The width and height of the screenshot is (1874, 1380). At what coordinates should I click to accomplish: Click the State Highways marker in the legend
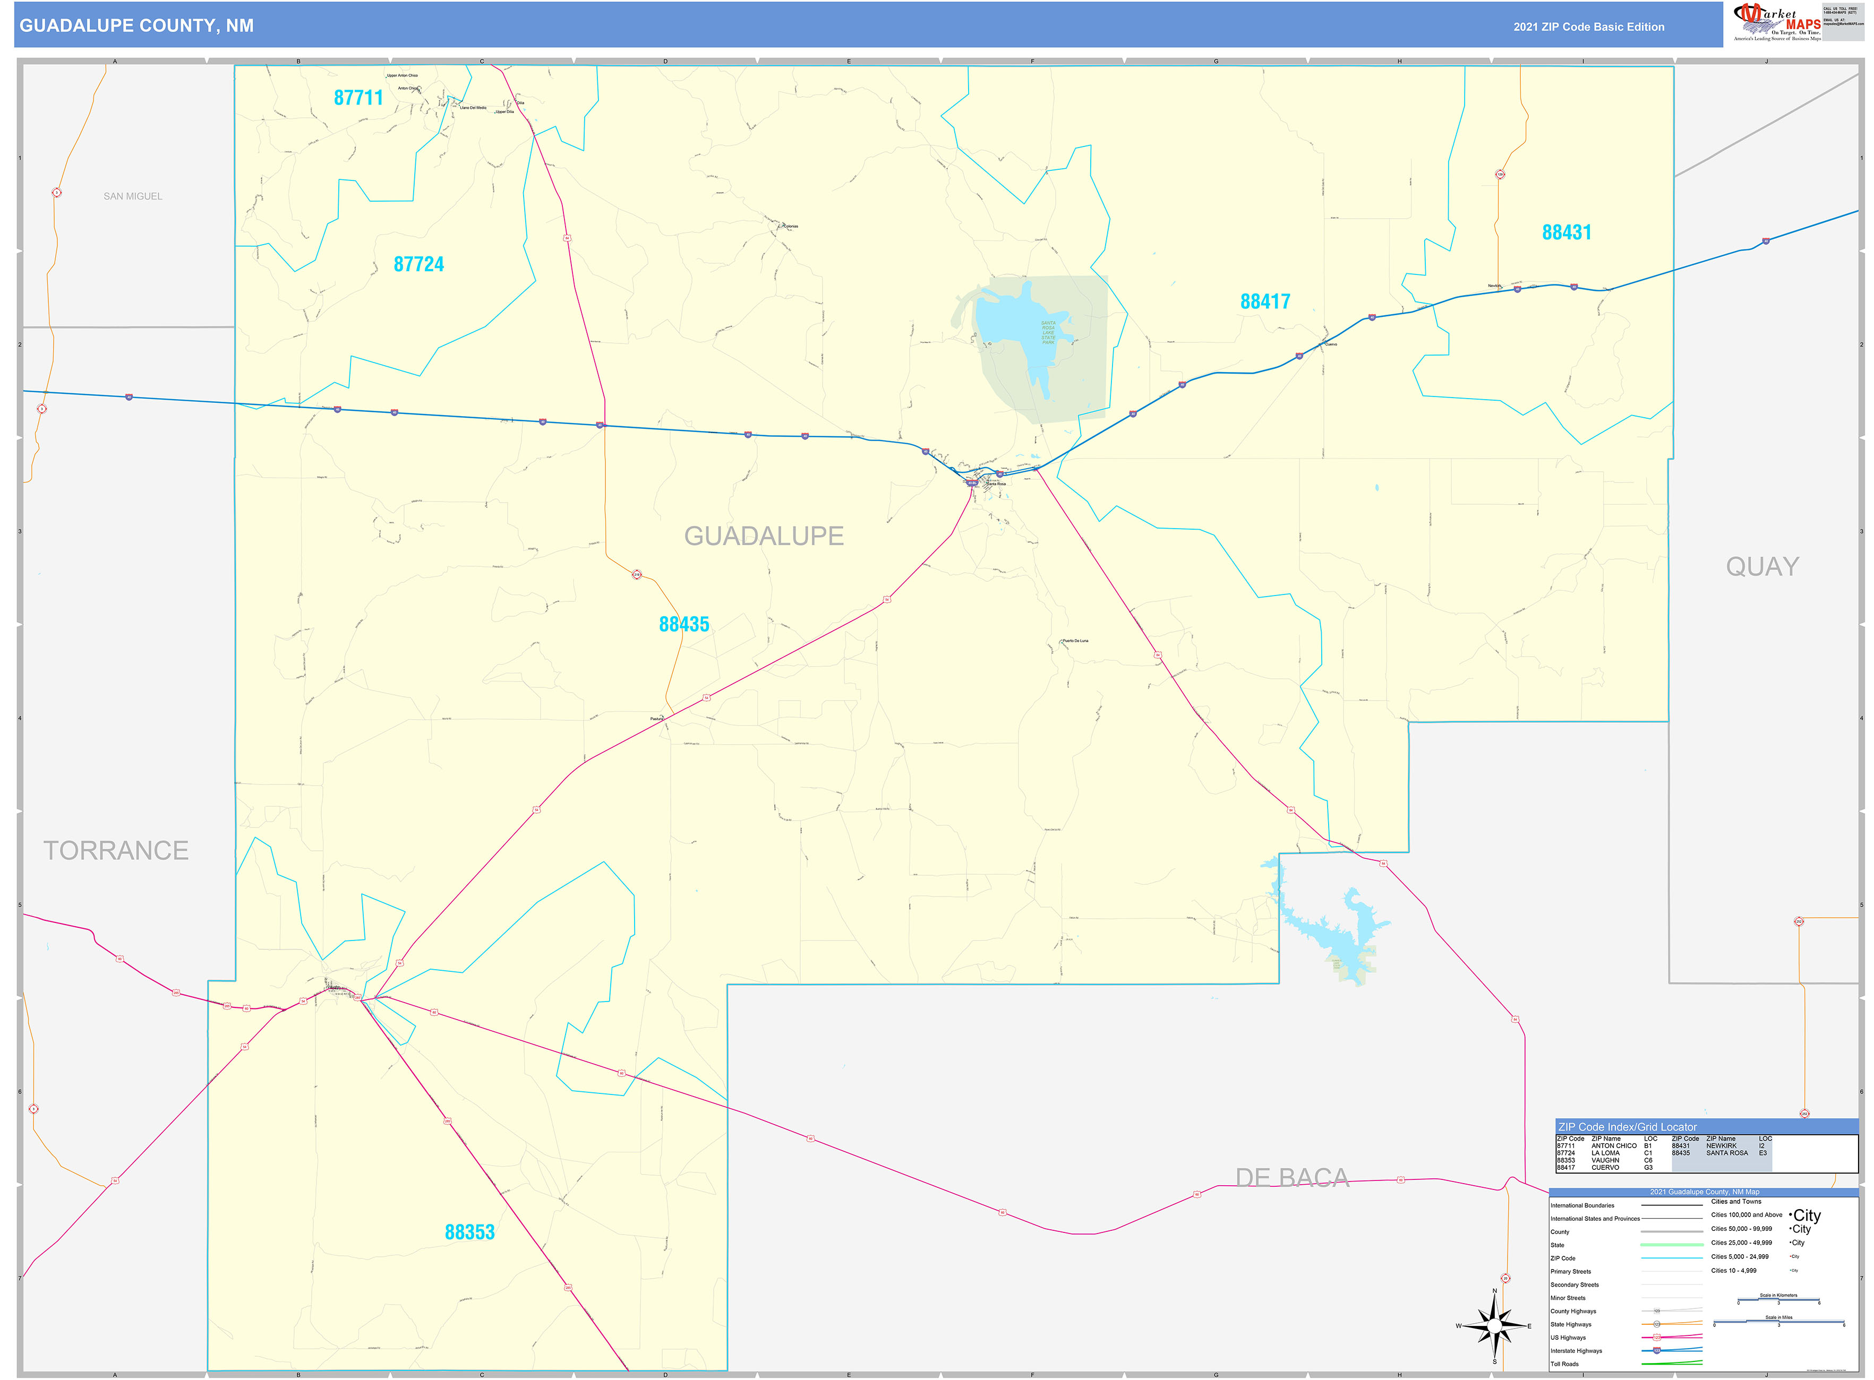(x=1656, y=1324)
